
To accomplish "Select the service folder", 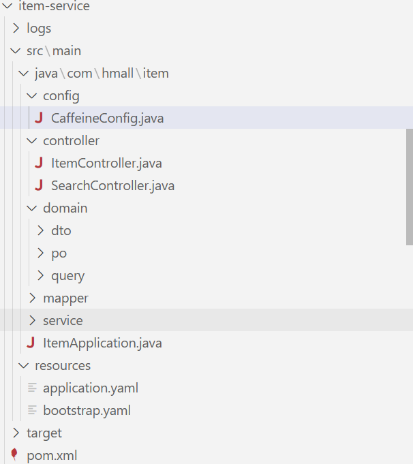I will point(63,320).
